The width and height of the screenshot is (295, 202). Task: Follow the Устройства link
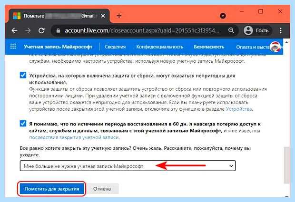(239, 109)
